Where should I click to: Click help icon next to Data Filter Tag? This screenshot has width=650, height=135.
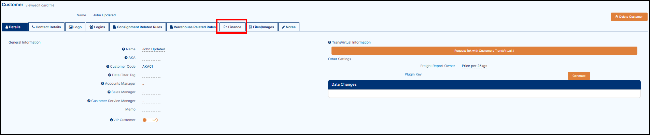click(110, 75)
